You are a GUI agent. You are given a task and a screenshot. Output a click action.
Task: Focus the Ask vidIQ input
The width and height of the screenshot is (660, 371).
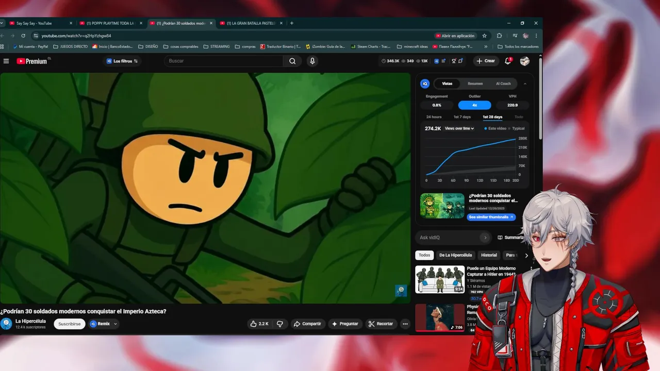point(448,238)
